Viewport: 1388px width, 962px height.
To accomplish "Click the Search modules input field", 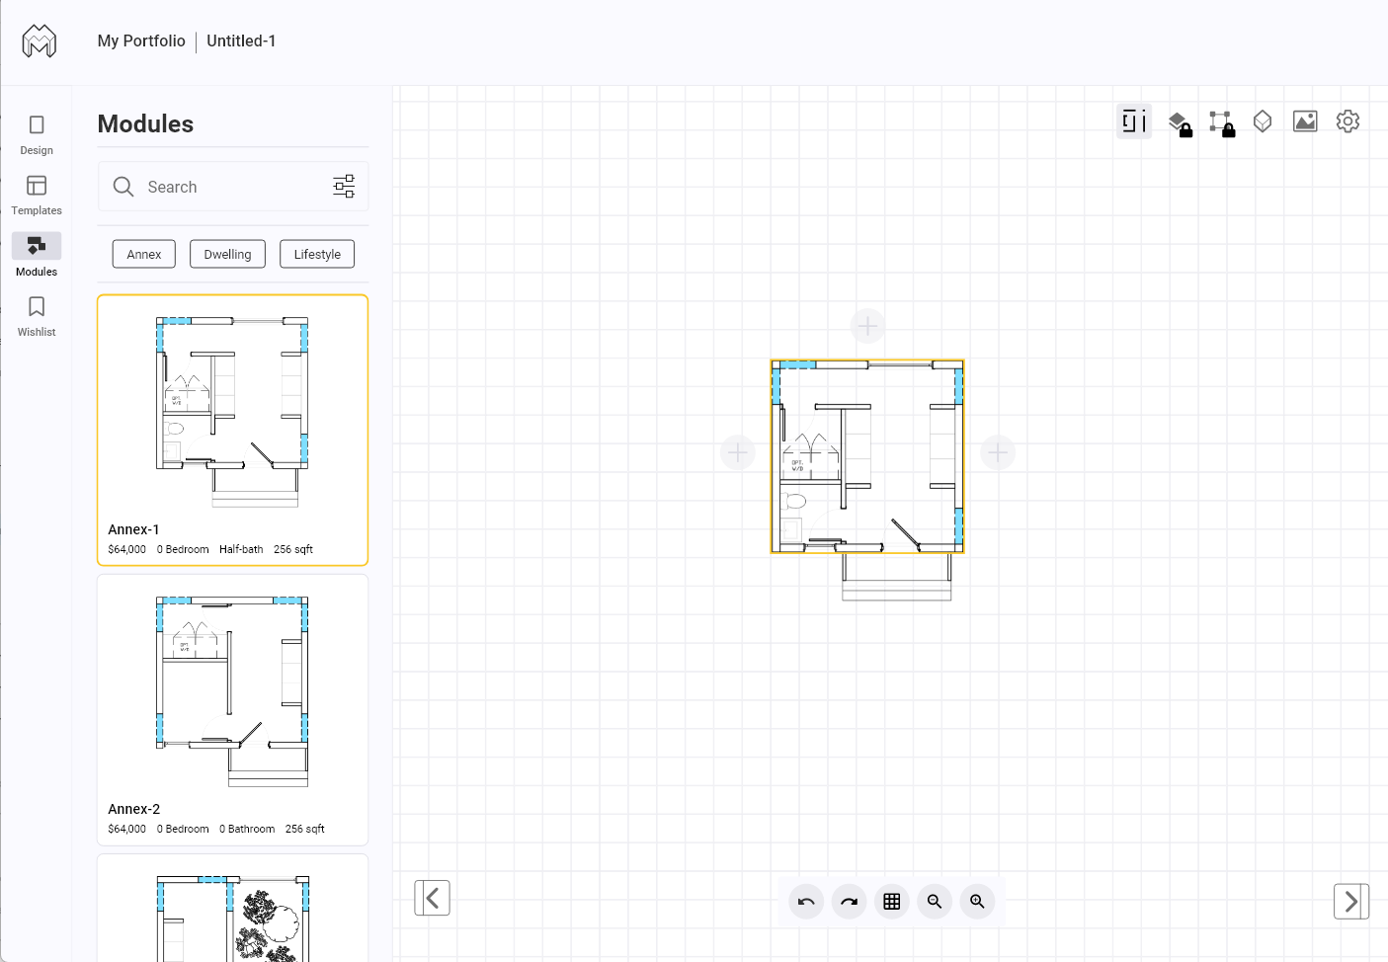I will [233, 187].
